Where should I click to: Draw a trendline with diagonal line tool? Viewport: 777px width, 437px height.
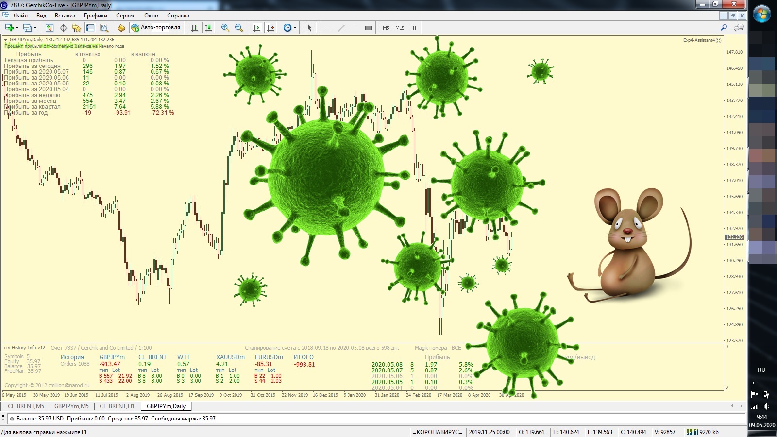pyautogui.click(x=341, y=28)
